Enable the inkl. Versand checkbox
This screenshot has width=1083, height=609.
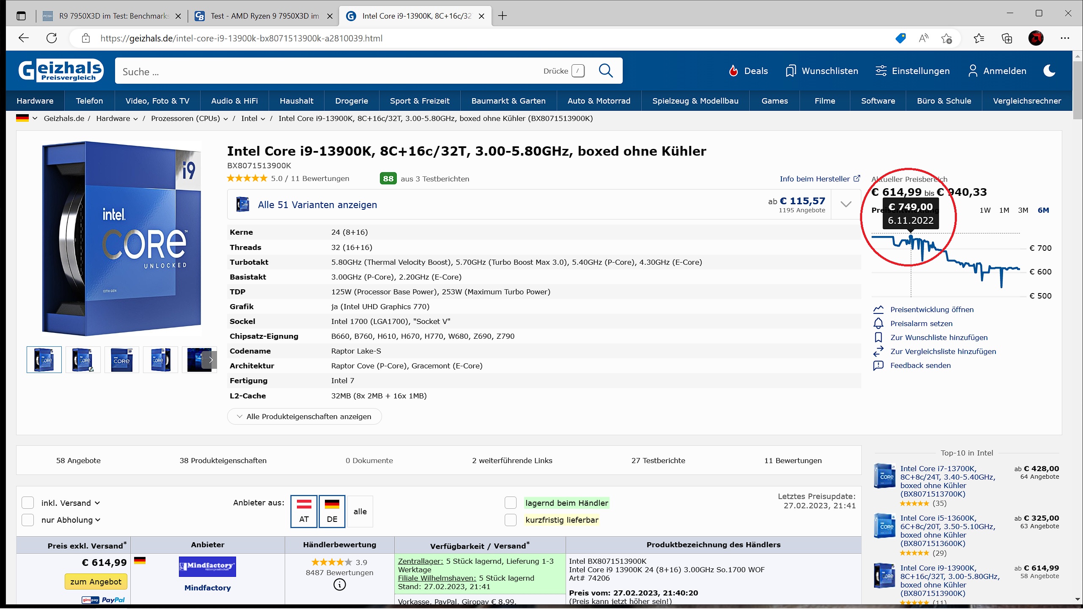point(28,503)
